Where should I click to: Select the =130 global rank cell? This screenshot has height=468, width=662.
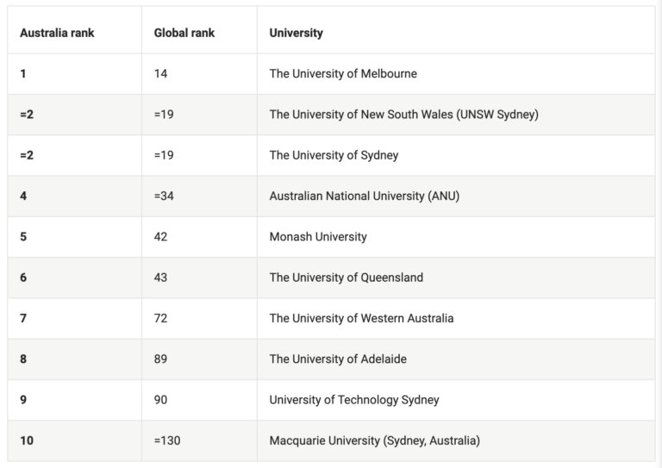point(167,441)
